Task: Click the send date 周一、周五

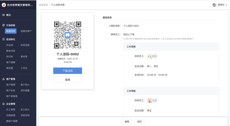Action: 152,66
